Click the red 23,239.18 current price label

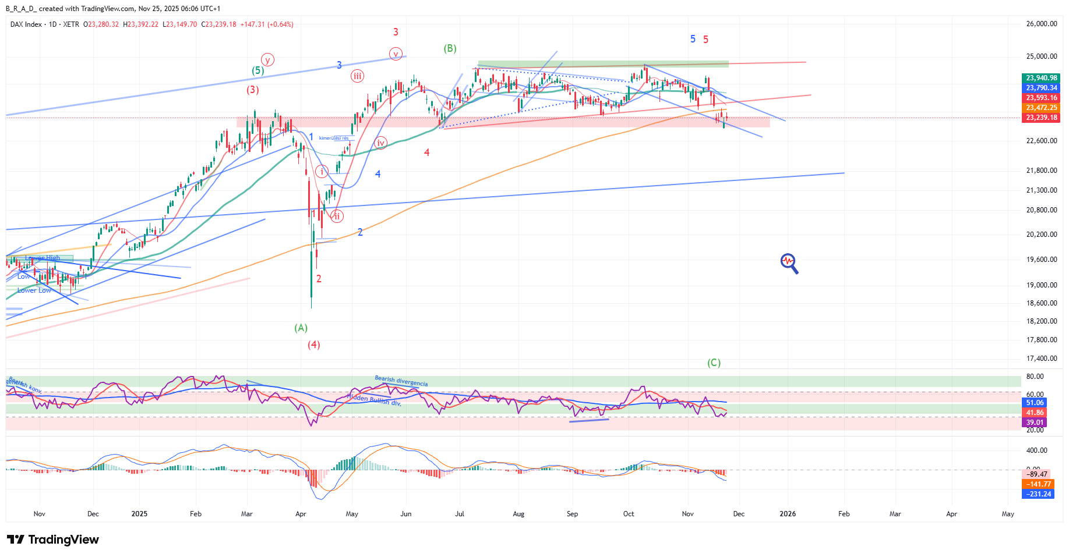(x=1041, y=118)
